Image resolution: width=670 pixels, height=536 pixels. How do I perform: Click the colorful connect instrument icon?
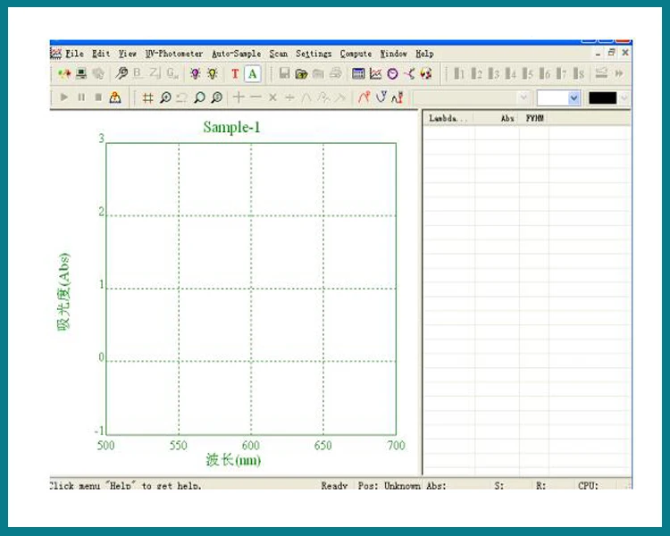(x=64, y=73)
